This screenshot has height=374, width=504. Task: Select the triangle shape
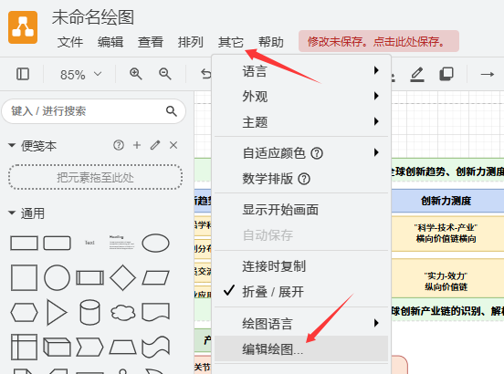(x=57, y=312)
